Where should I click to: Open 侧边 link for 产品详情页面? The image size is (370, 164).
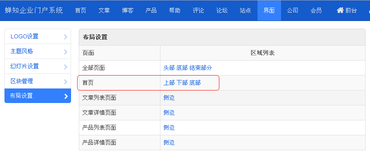pyautogui.click(x=169, y=143)
